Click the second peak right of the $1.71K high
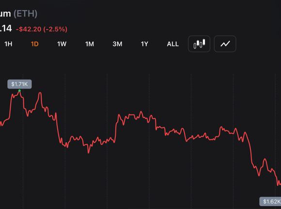 (x=40, y=93)
